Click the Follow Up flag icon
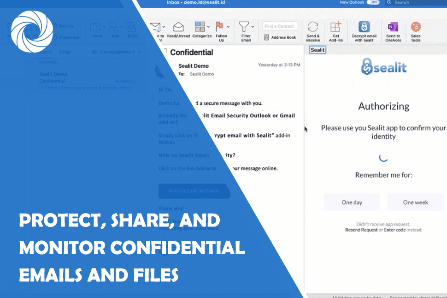The height and width of the screenshot is (298, 447). point(219,27)
